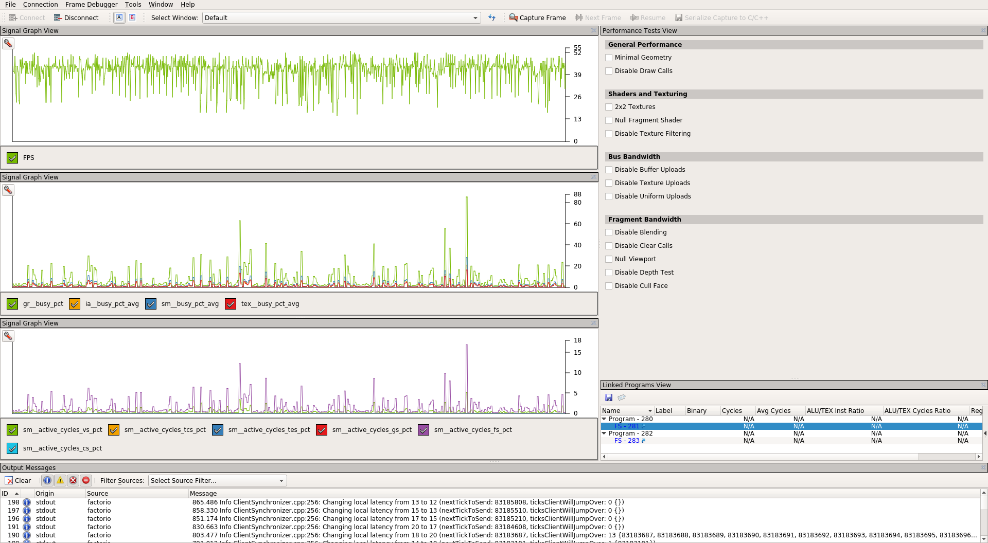Enable Disable Uniform Uploads checkbox
The width and height of the screenshot is (988, 543).
[x=609, y=196]
